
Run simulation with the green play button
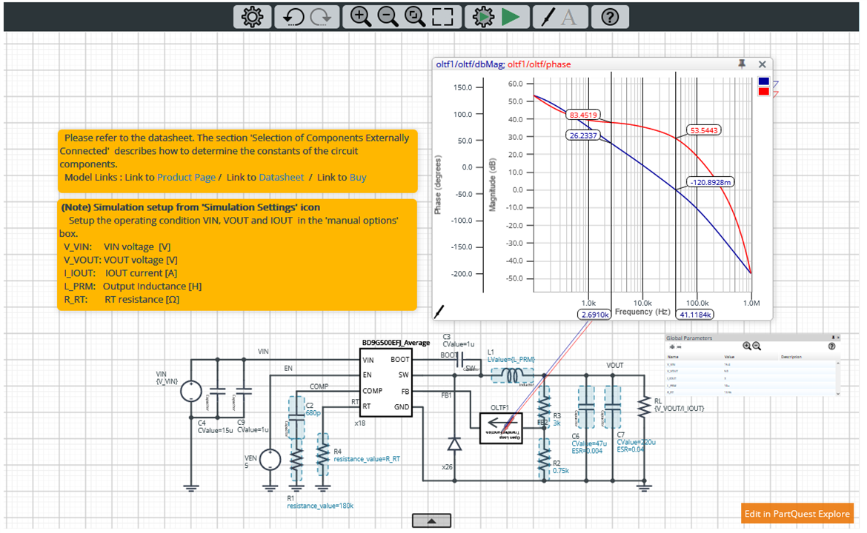pyautogui.click(x=511, y=16)
